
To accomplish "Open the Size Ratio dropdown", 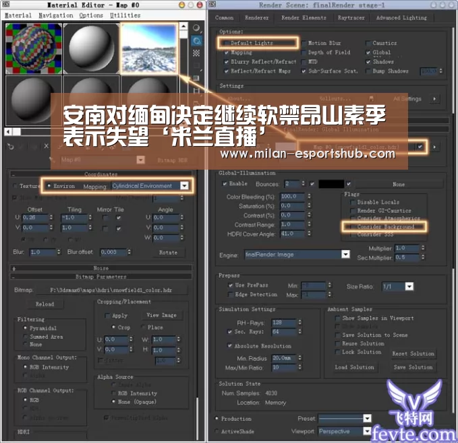I will (x=409, y=287).
